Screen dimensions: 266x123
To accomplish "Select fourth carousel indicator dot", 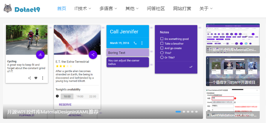I will tap(192, 112).
